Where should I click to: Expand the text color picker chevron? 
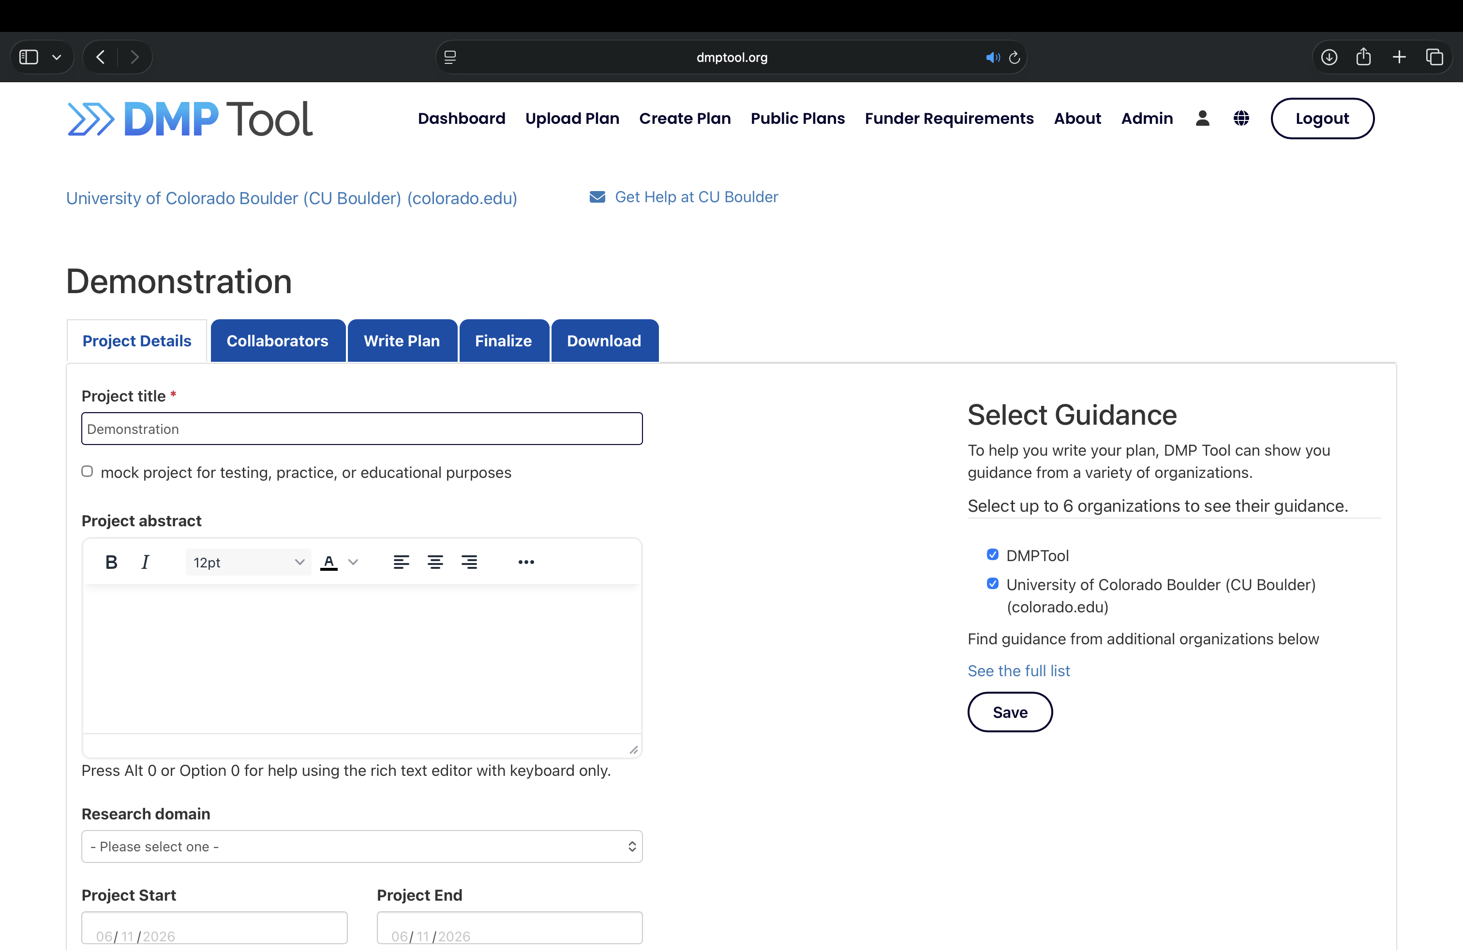(354, 562)
